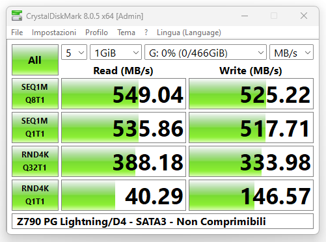
Task: Run all benchmarks with the All button
Action: 35,60
